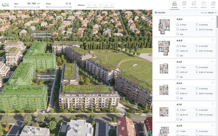Open floor plan thumbnail for A.0.3

click(x=164, y=48)
